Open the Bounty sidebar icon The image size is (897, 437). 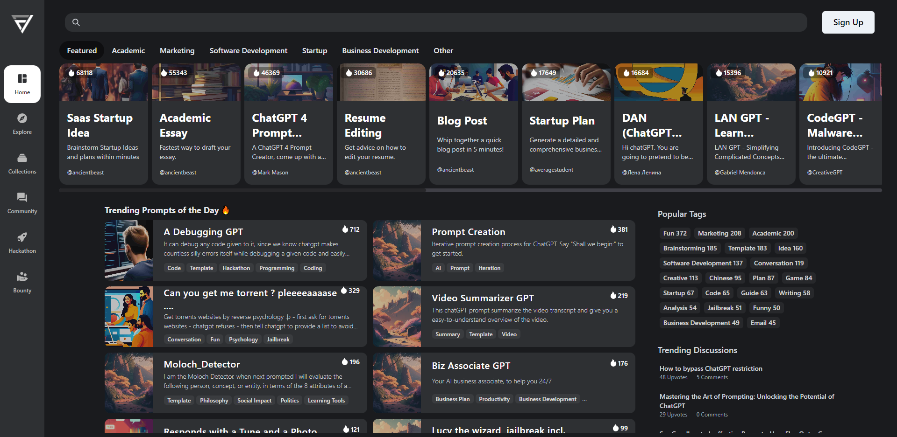22,277
